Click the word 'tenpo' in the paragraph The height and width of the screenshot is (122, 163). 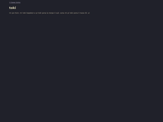pyautogui.click(x=51, y=13)
